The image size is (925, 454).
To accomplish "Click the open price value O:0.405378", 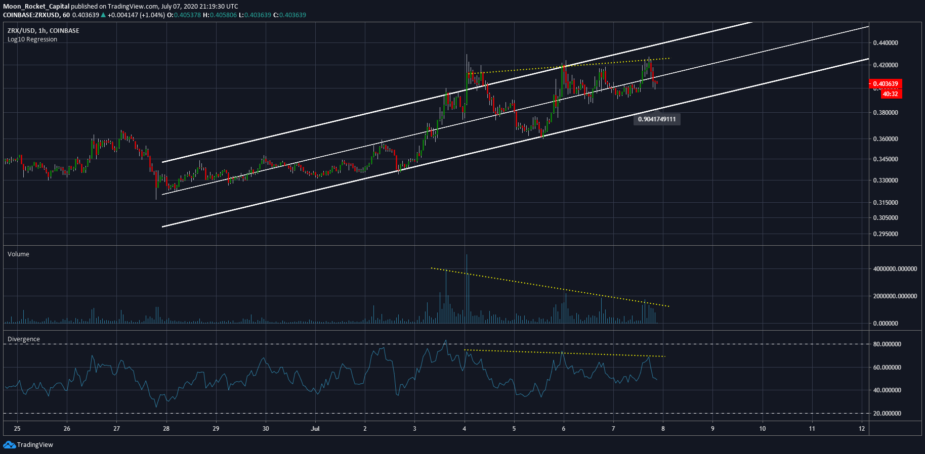I will pos(184,15).
